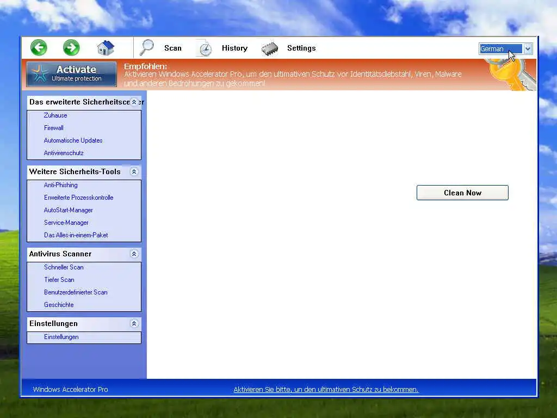Open Anti-Phishing tool

61,185
